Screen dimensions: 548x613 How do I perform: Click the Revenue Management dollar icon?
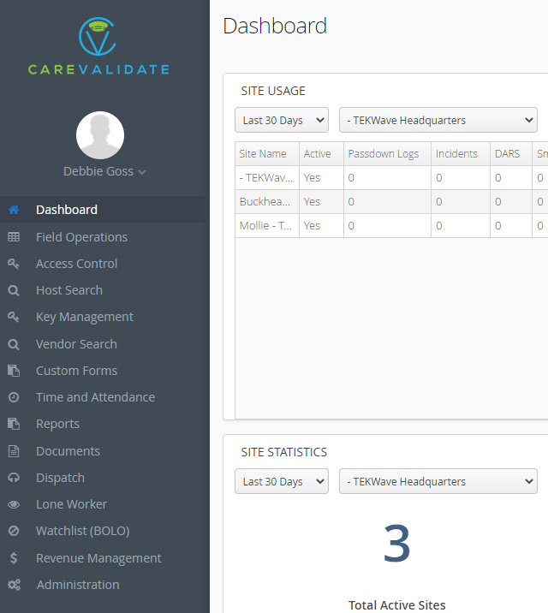(x=14, y=558)
